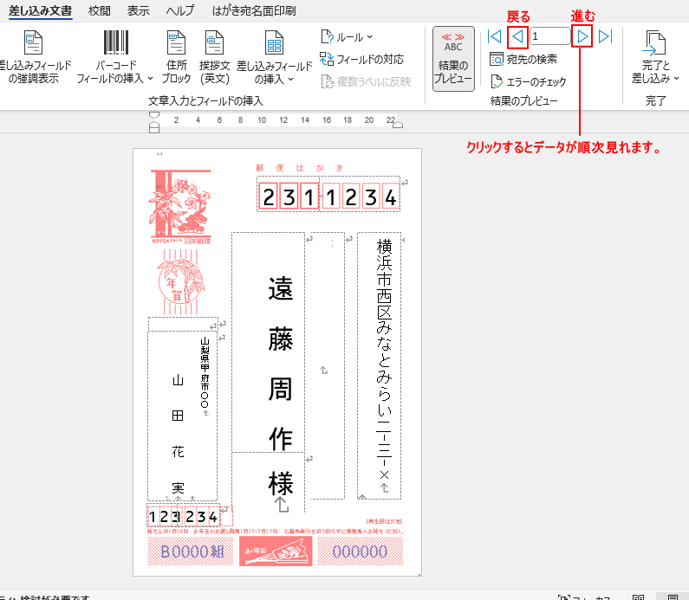Click 複数ラベルに反映
689x600 pixels.
click(366, 81)
